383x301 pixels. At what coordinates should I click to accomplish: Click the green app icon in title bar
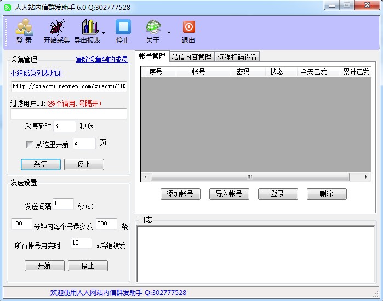click(8, 8)
